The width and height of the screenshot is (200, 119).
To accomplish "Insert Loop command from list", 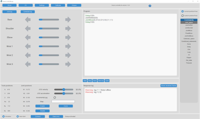I will (189, 52).
